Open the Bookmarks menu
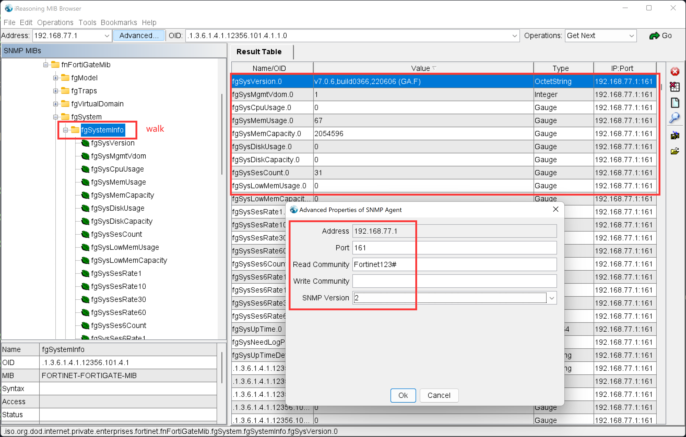The height and width of the screenshot is (437, 686). pos(119,22)
